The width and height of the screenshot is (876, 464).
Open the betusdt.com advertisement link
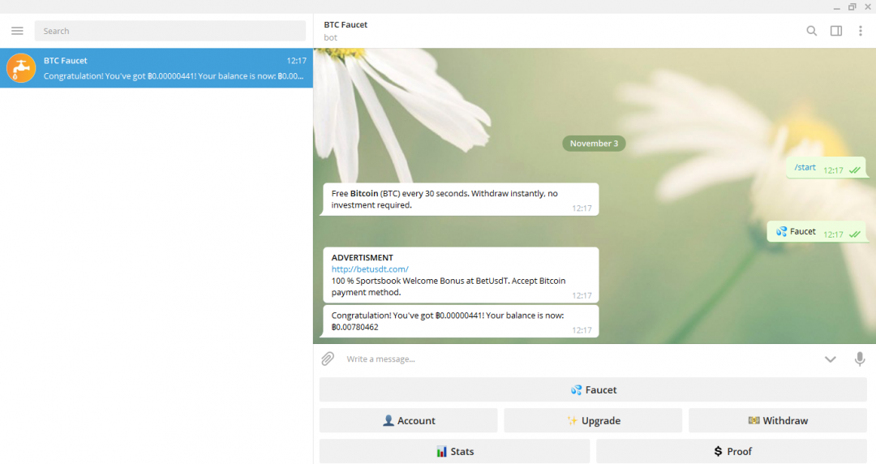(370, 269)
